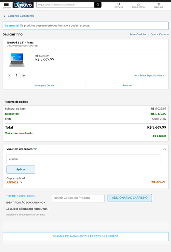
Task: Open Termos & Condições link
Action: pos(21,196)
